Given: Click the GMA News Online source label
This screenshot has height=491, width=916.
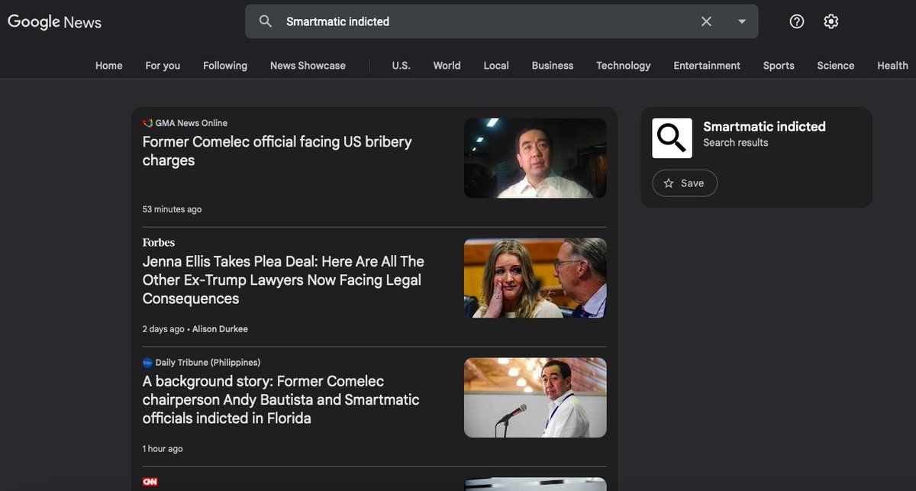Looking at the screenshot, I should tap(192, 123).
